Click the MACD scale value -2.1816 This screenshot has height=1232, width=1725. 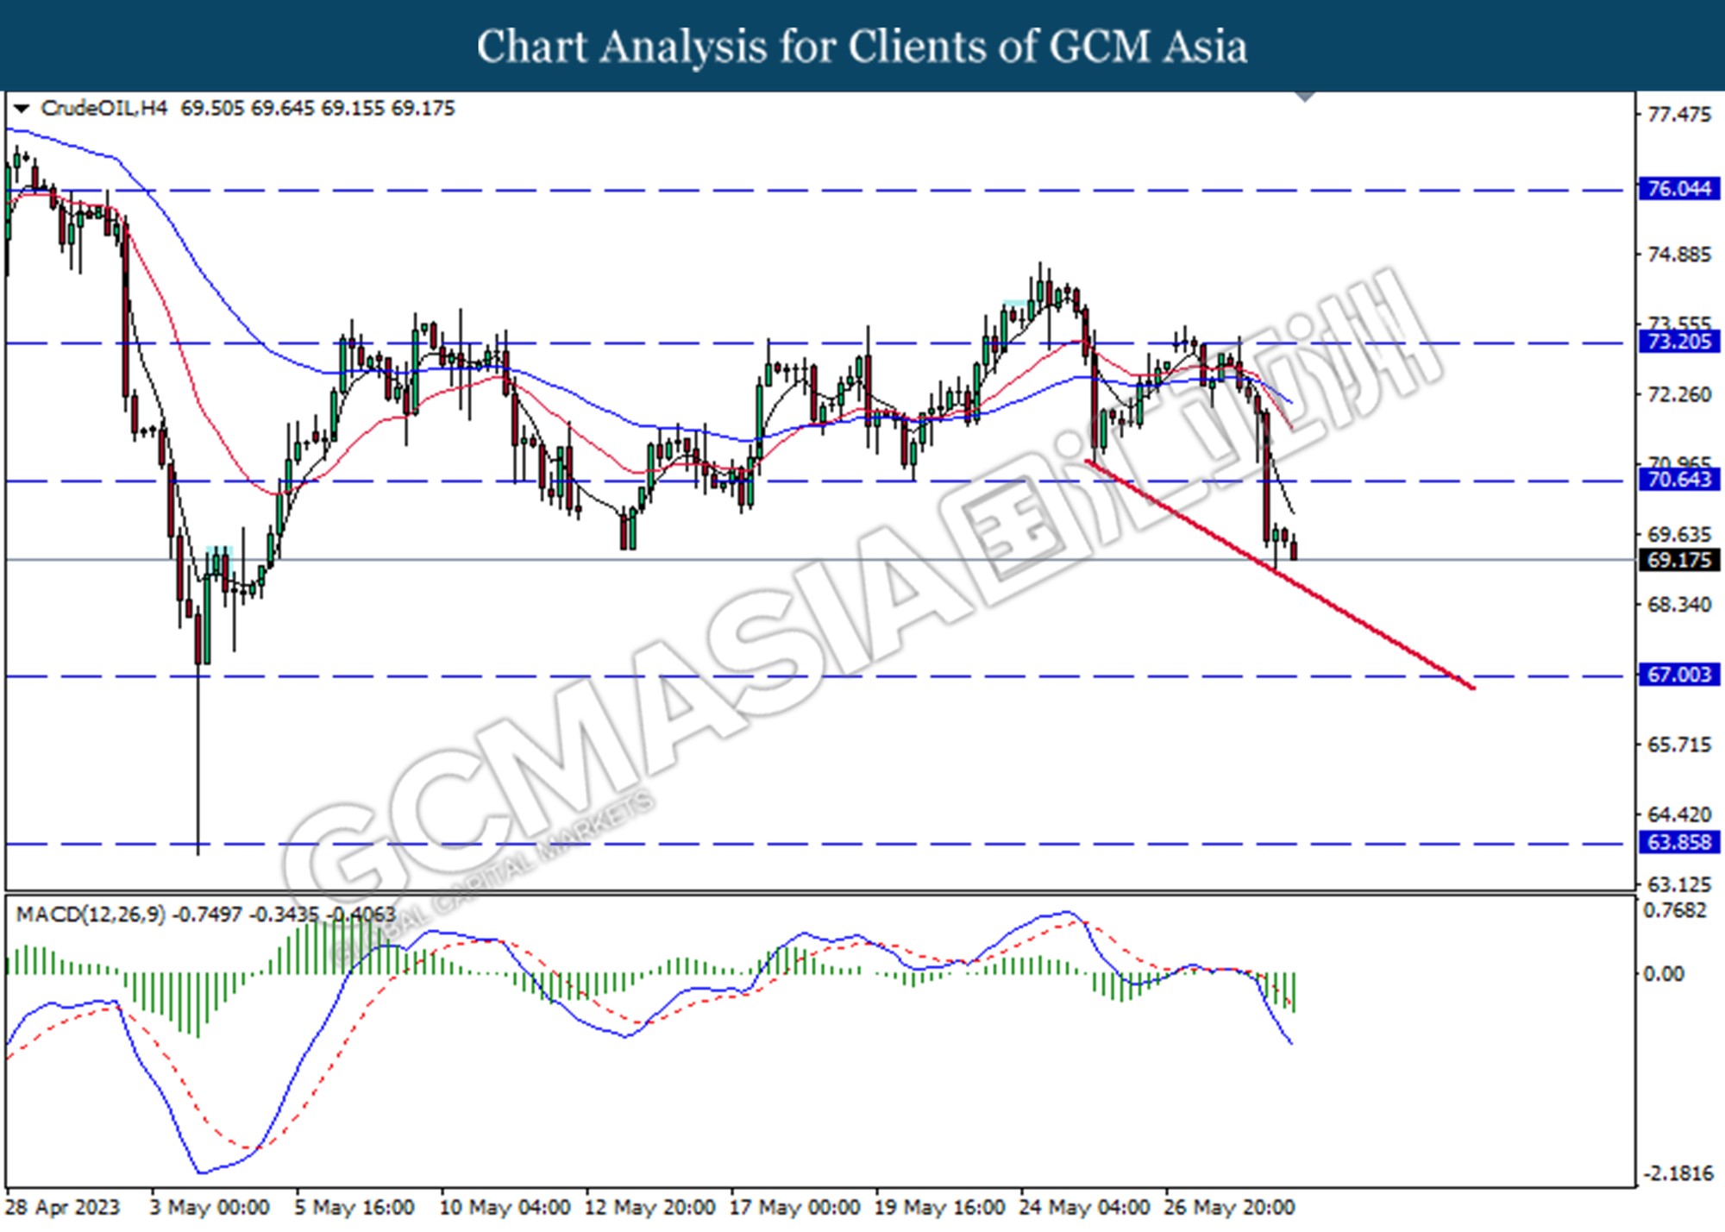[x=1678, y=1173]
